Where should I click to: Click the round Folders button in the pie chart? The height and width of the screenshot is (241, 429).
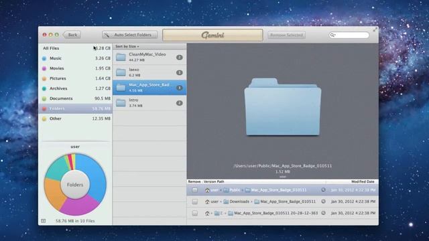click(75, 185)
